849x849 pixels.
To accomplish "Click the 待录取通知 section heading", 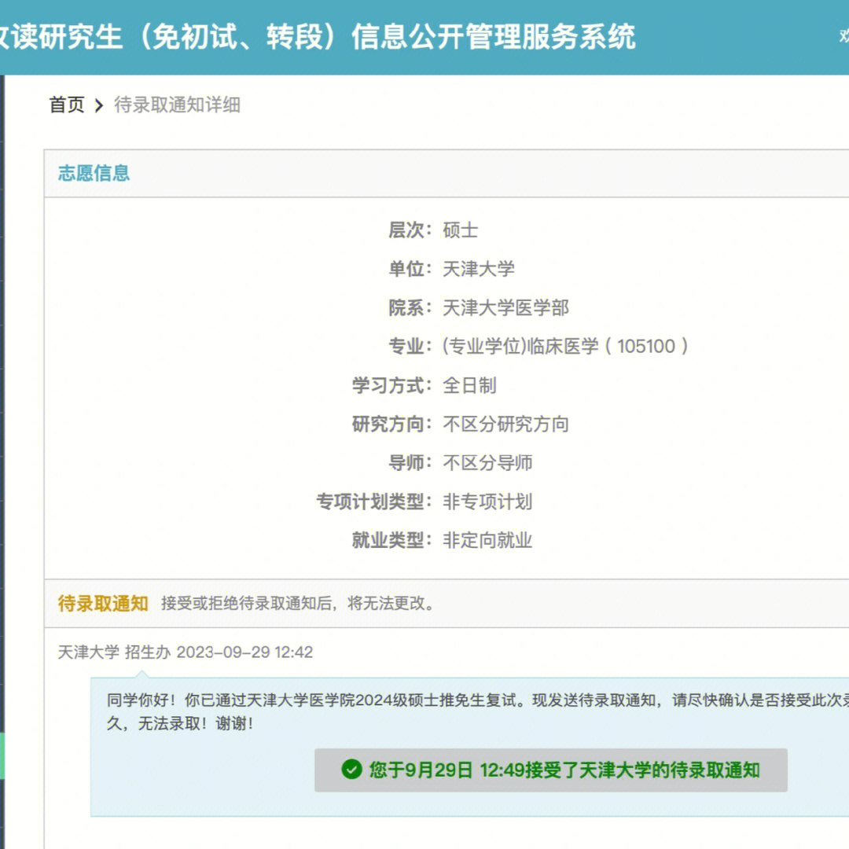I will click(103, 603).
